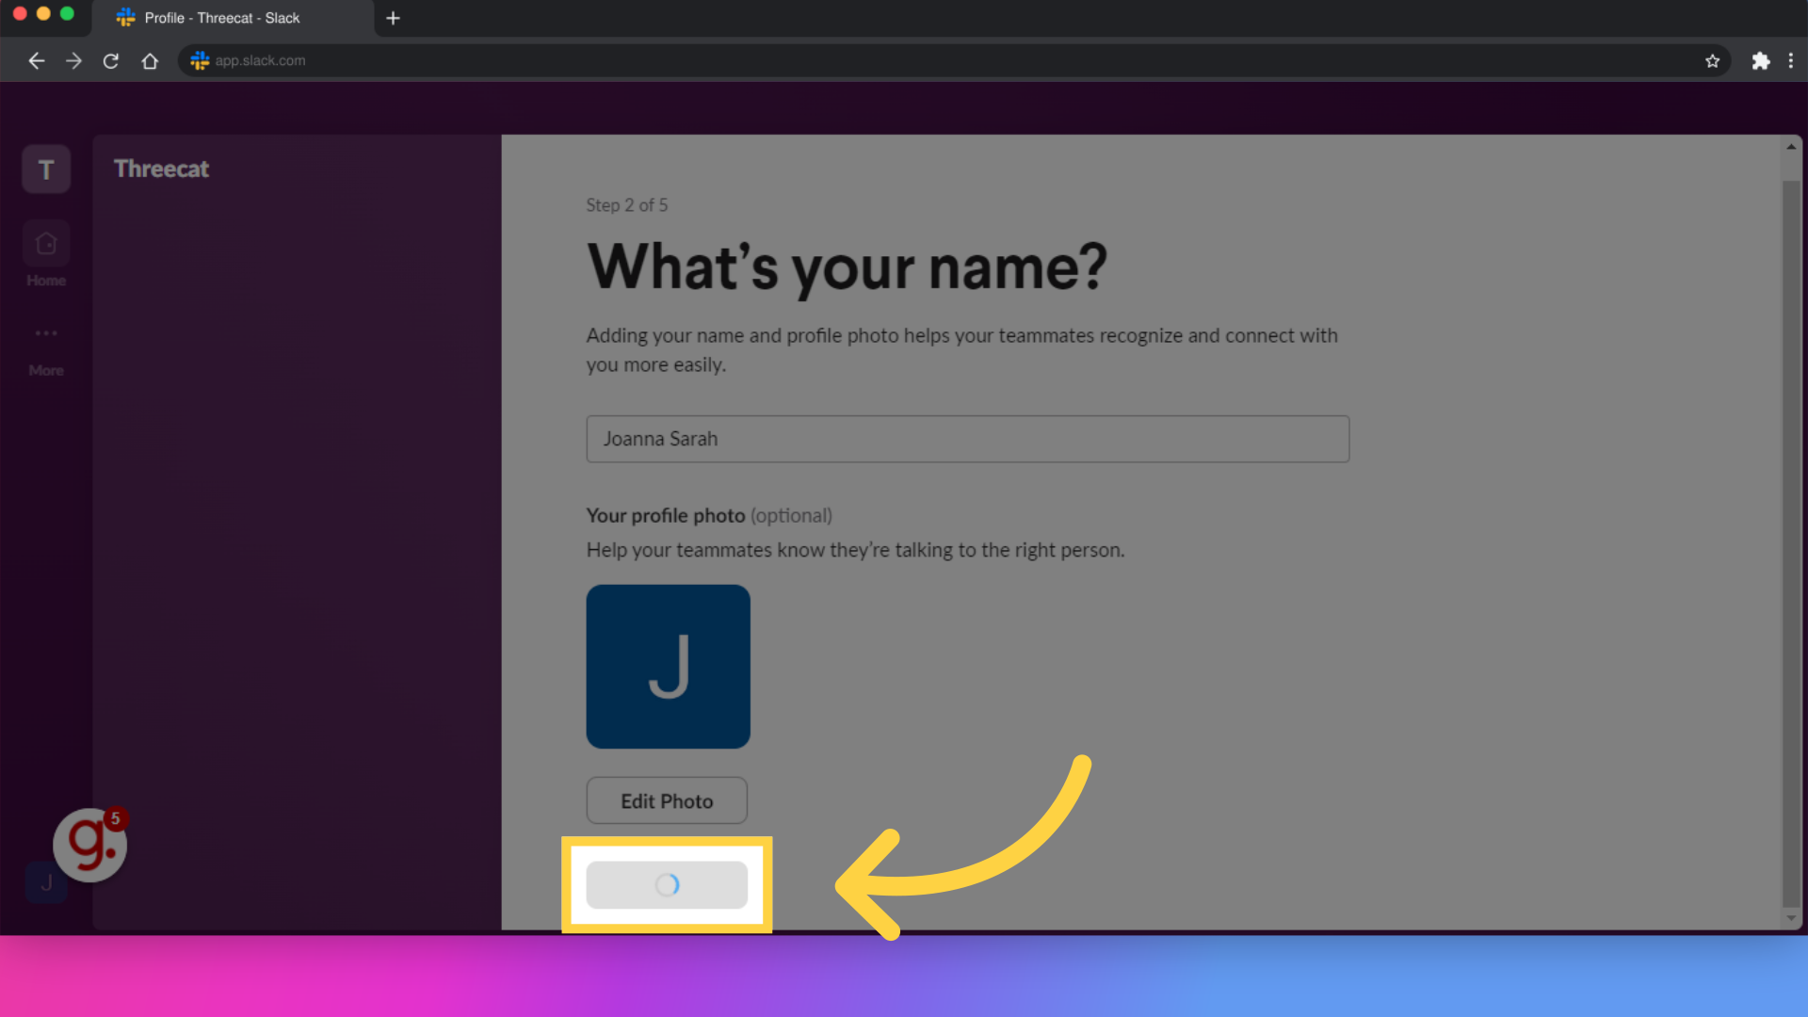The height and width of the screenshot is (1017, 1808).
Task: Click the browser back navigation arrow
Action: 36,59
